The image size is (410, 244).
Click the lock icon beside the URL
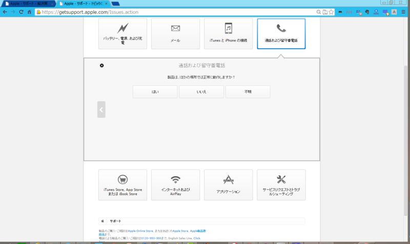[38, 12]
